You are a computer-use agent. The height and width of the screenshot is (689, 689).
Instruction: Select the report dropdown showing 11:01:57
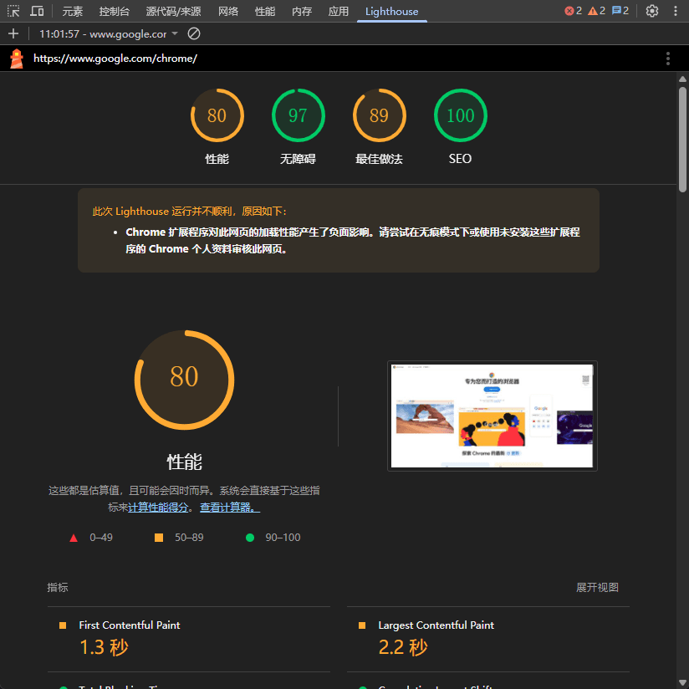109,33
